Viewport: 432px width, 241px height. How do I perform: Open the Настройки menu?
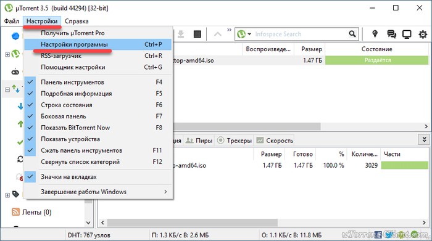tap(42, 21)
